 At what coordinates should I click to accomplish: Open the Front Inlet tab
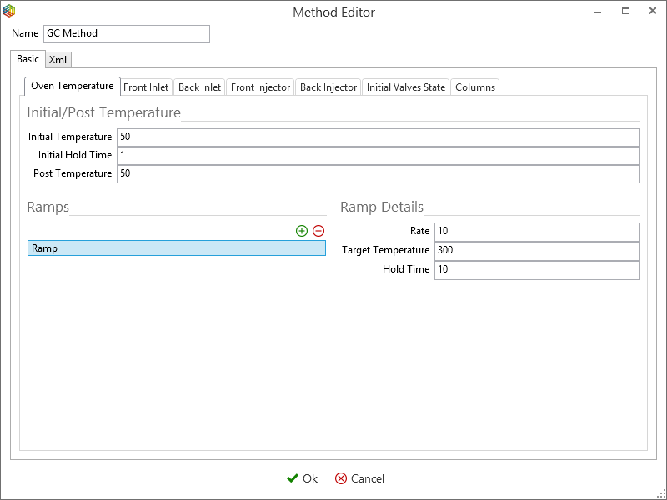[147, 87]
